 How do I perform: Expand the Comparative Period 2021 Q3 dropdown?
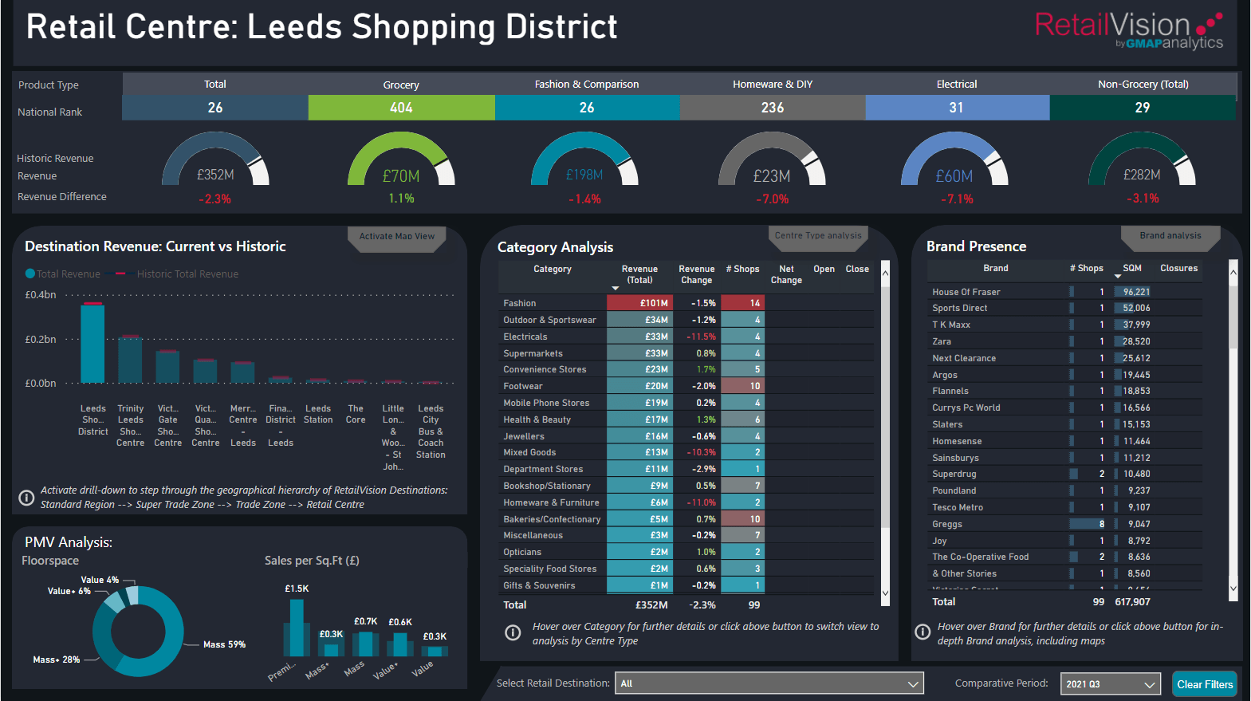pos(1111,684)
